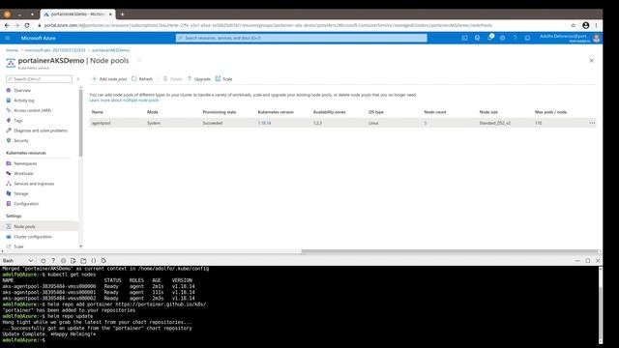Image resolution: width=619 pixels, height=348 pixels.
Task: Click the Scale toolbar button
Action: 223,79
